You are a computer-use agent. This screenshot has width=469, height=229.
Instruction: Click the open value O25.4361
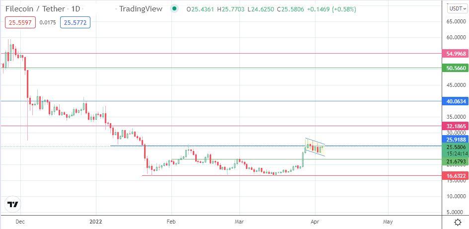click(x=200, y=9)
